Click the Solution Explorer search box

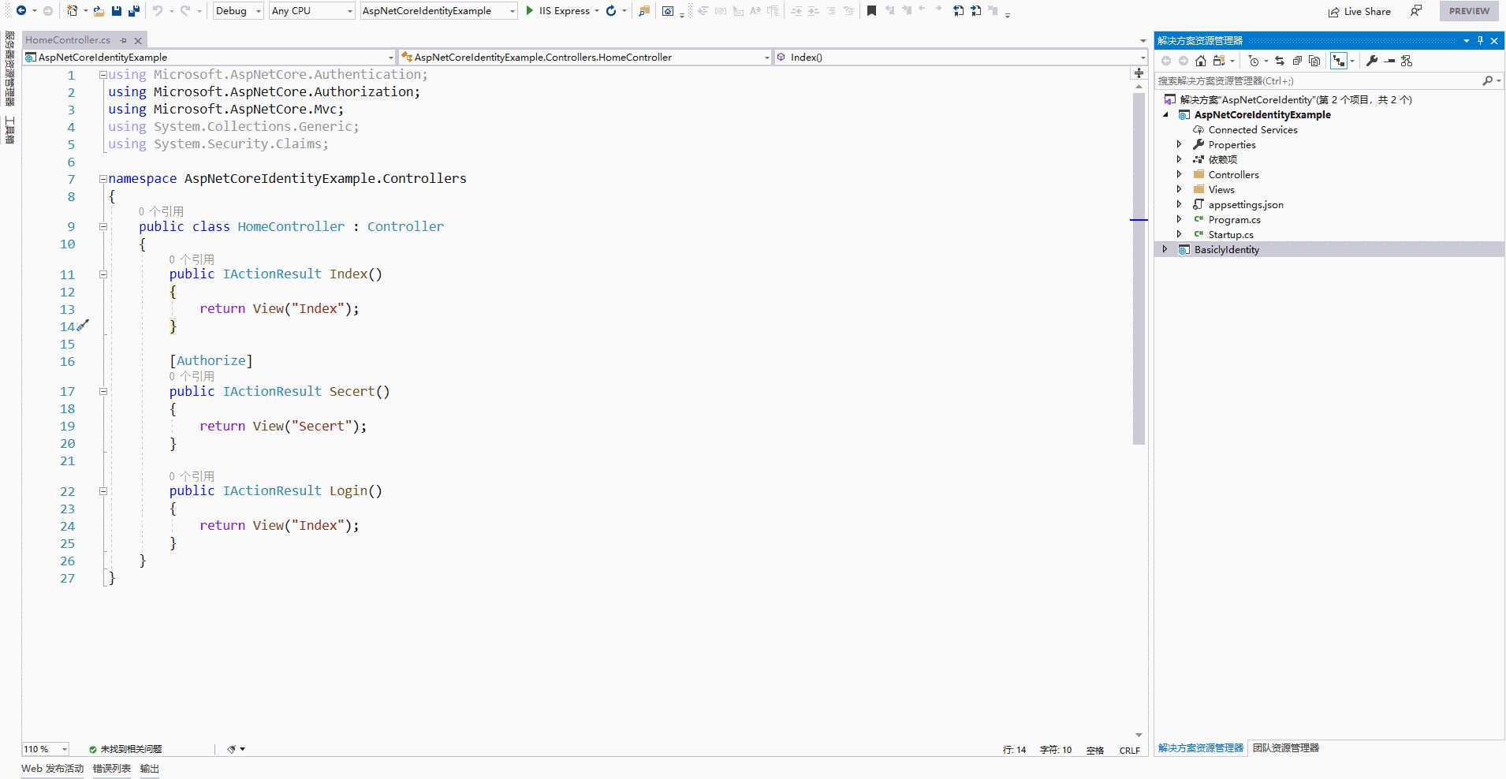[x=1317, y=80]
